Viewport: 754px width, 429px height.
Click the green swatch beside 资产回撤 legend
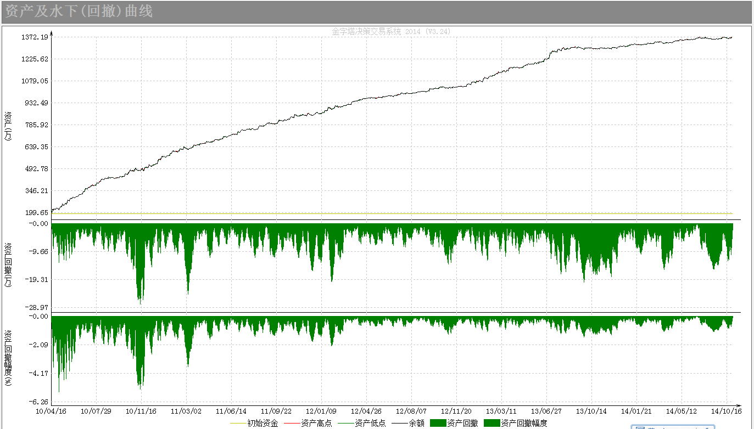pos(438,424)
